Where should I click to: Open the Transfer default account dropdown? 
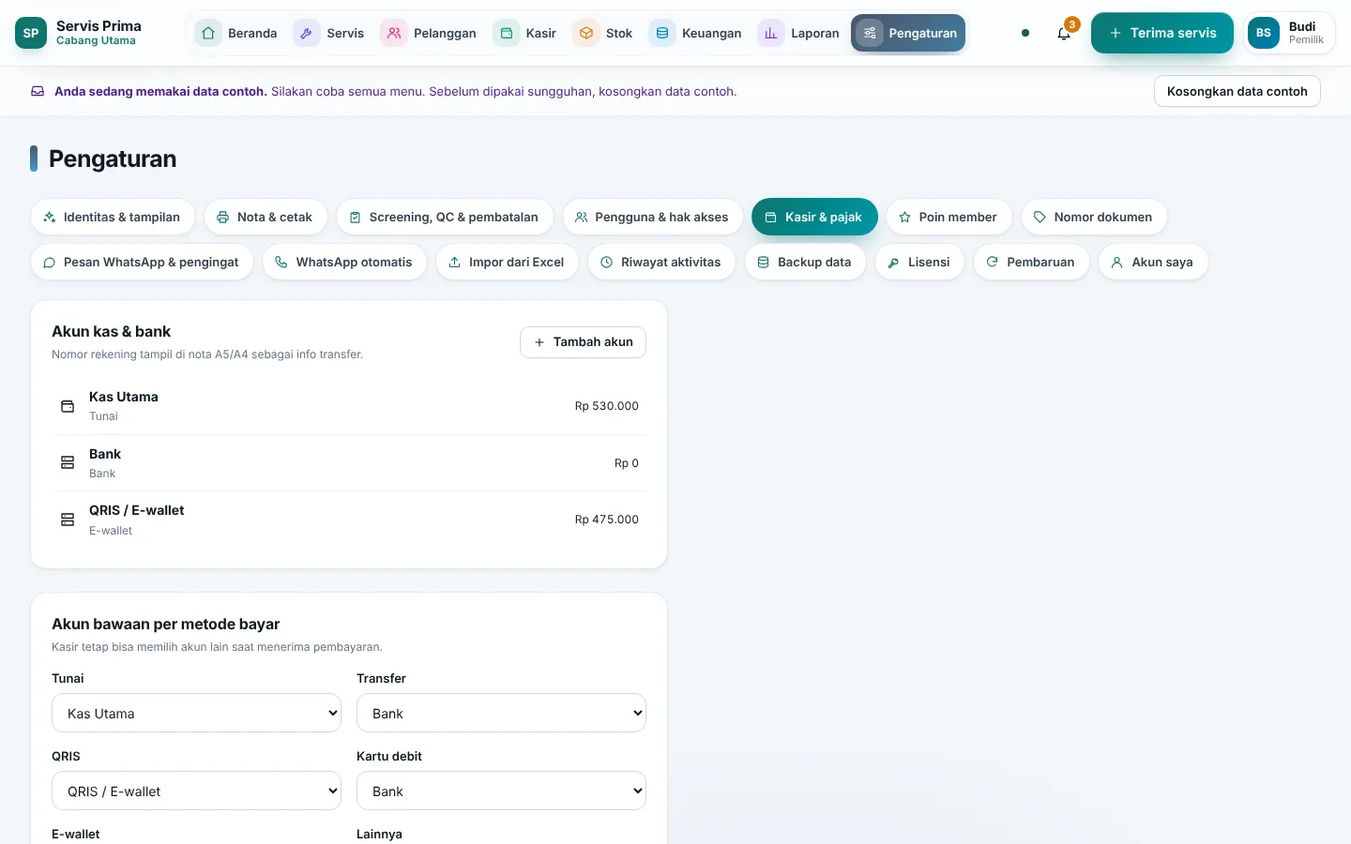coord(501,714)
